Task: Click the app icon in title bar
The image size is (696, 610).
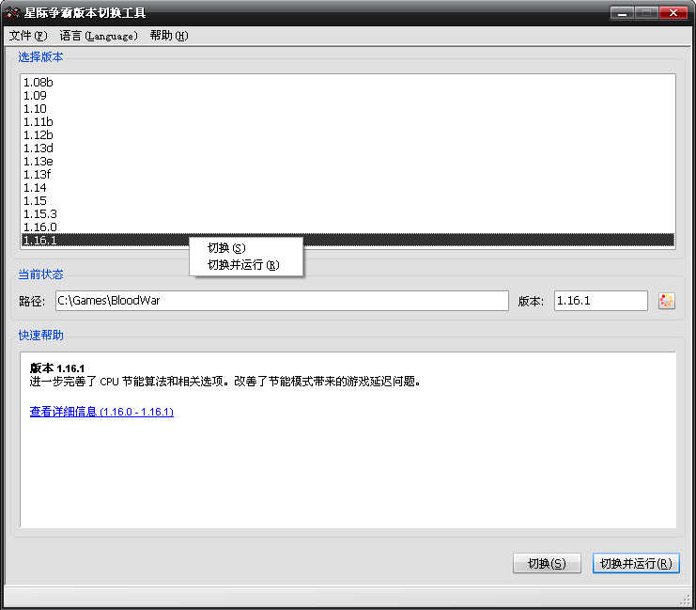Action: click(x=13, y=13)
